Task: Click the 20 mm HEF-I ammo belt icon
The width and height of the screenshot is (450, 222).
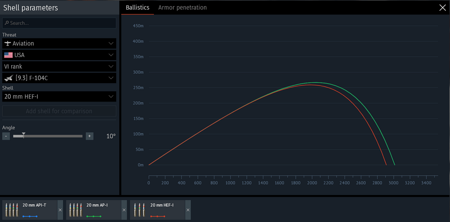Action: click(140, 209)
